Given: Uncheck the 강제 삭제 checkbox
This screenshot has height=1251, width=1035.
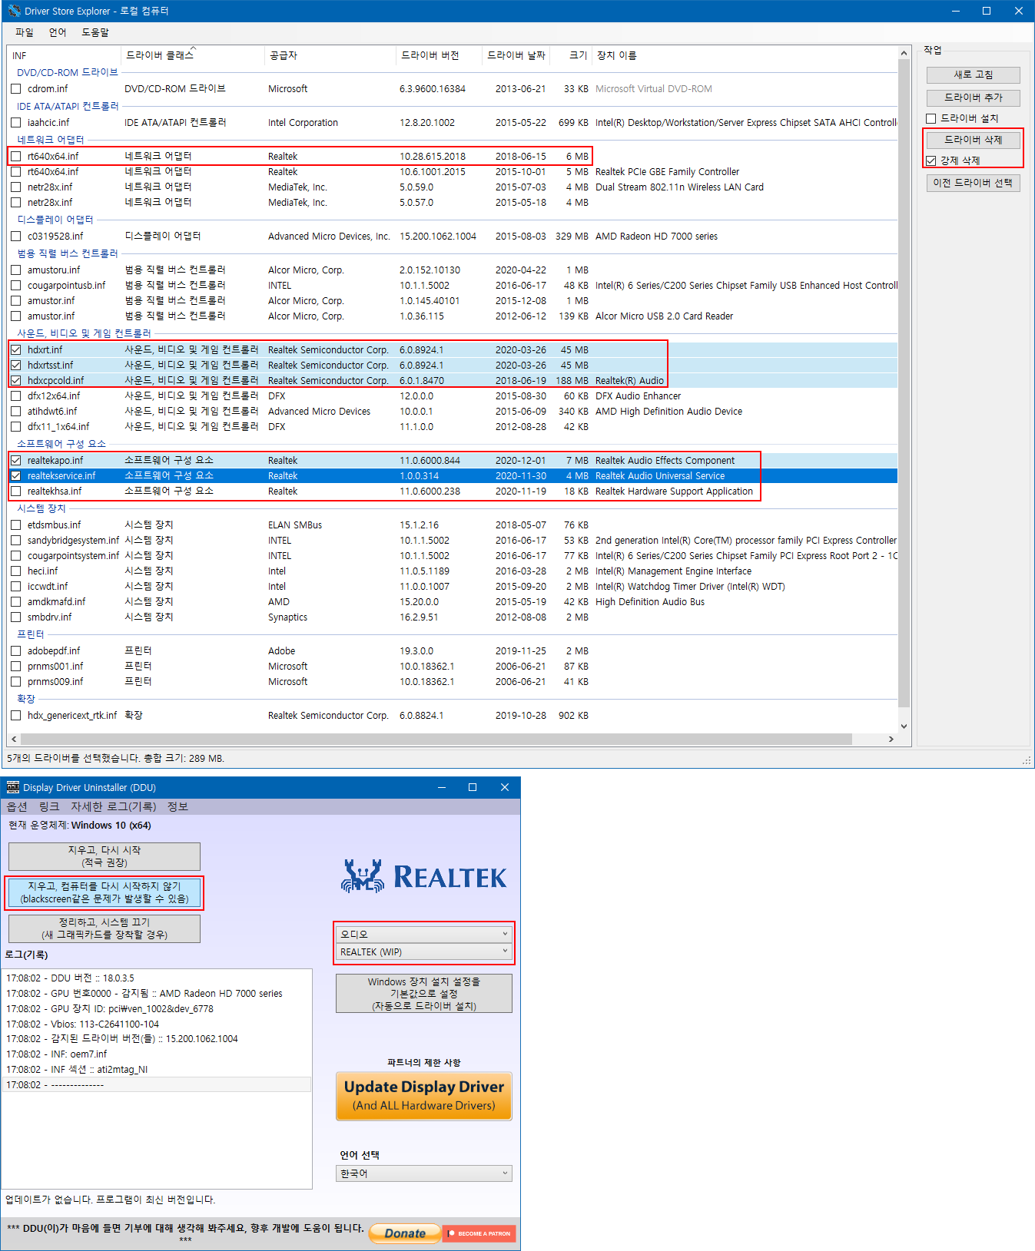Looking at the screenshot, I should 931,161.
